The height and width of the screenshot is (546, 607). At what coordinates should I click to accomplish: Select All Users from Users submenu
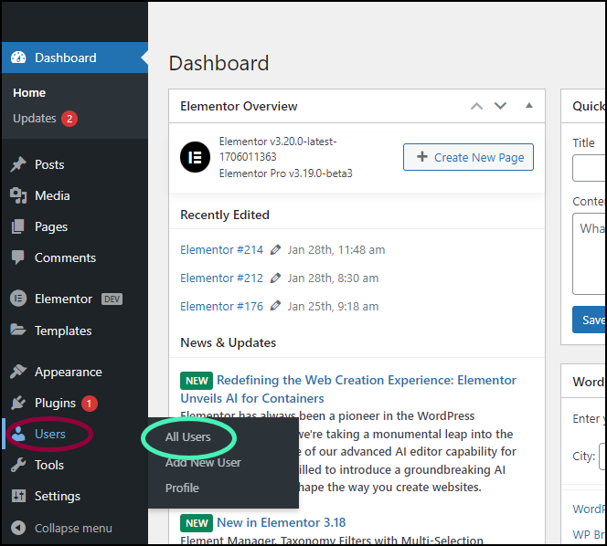tap(187, 437)
